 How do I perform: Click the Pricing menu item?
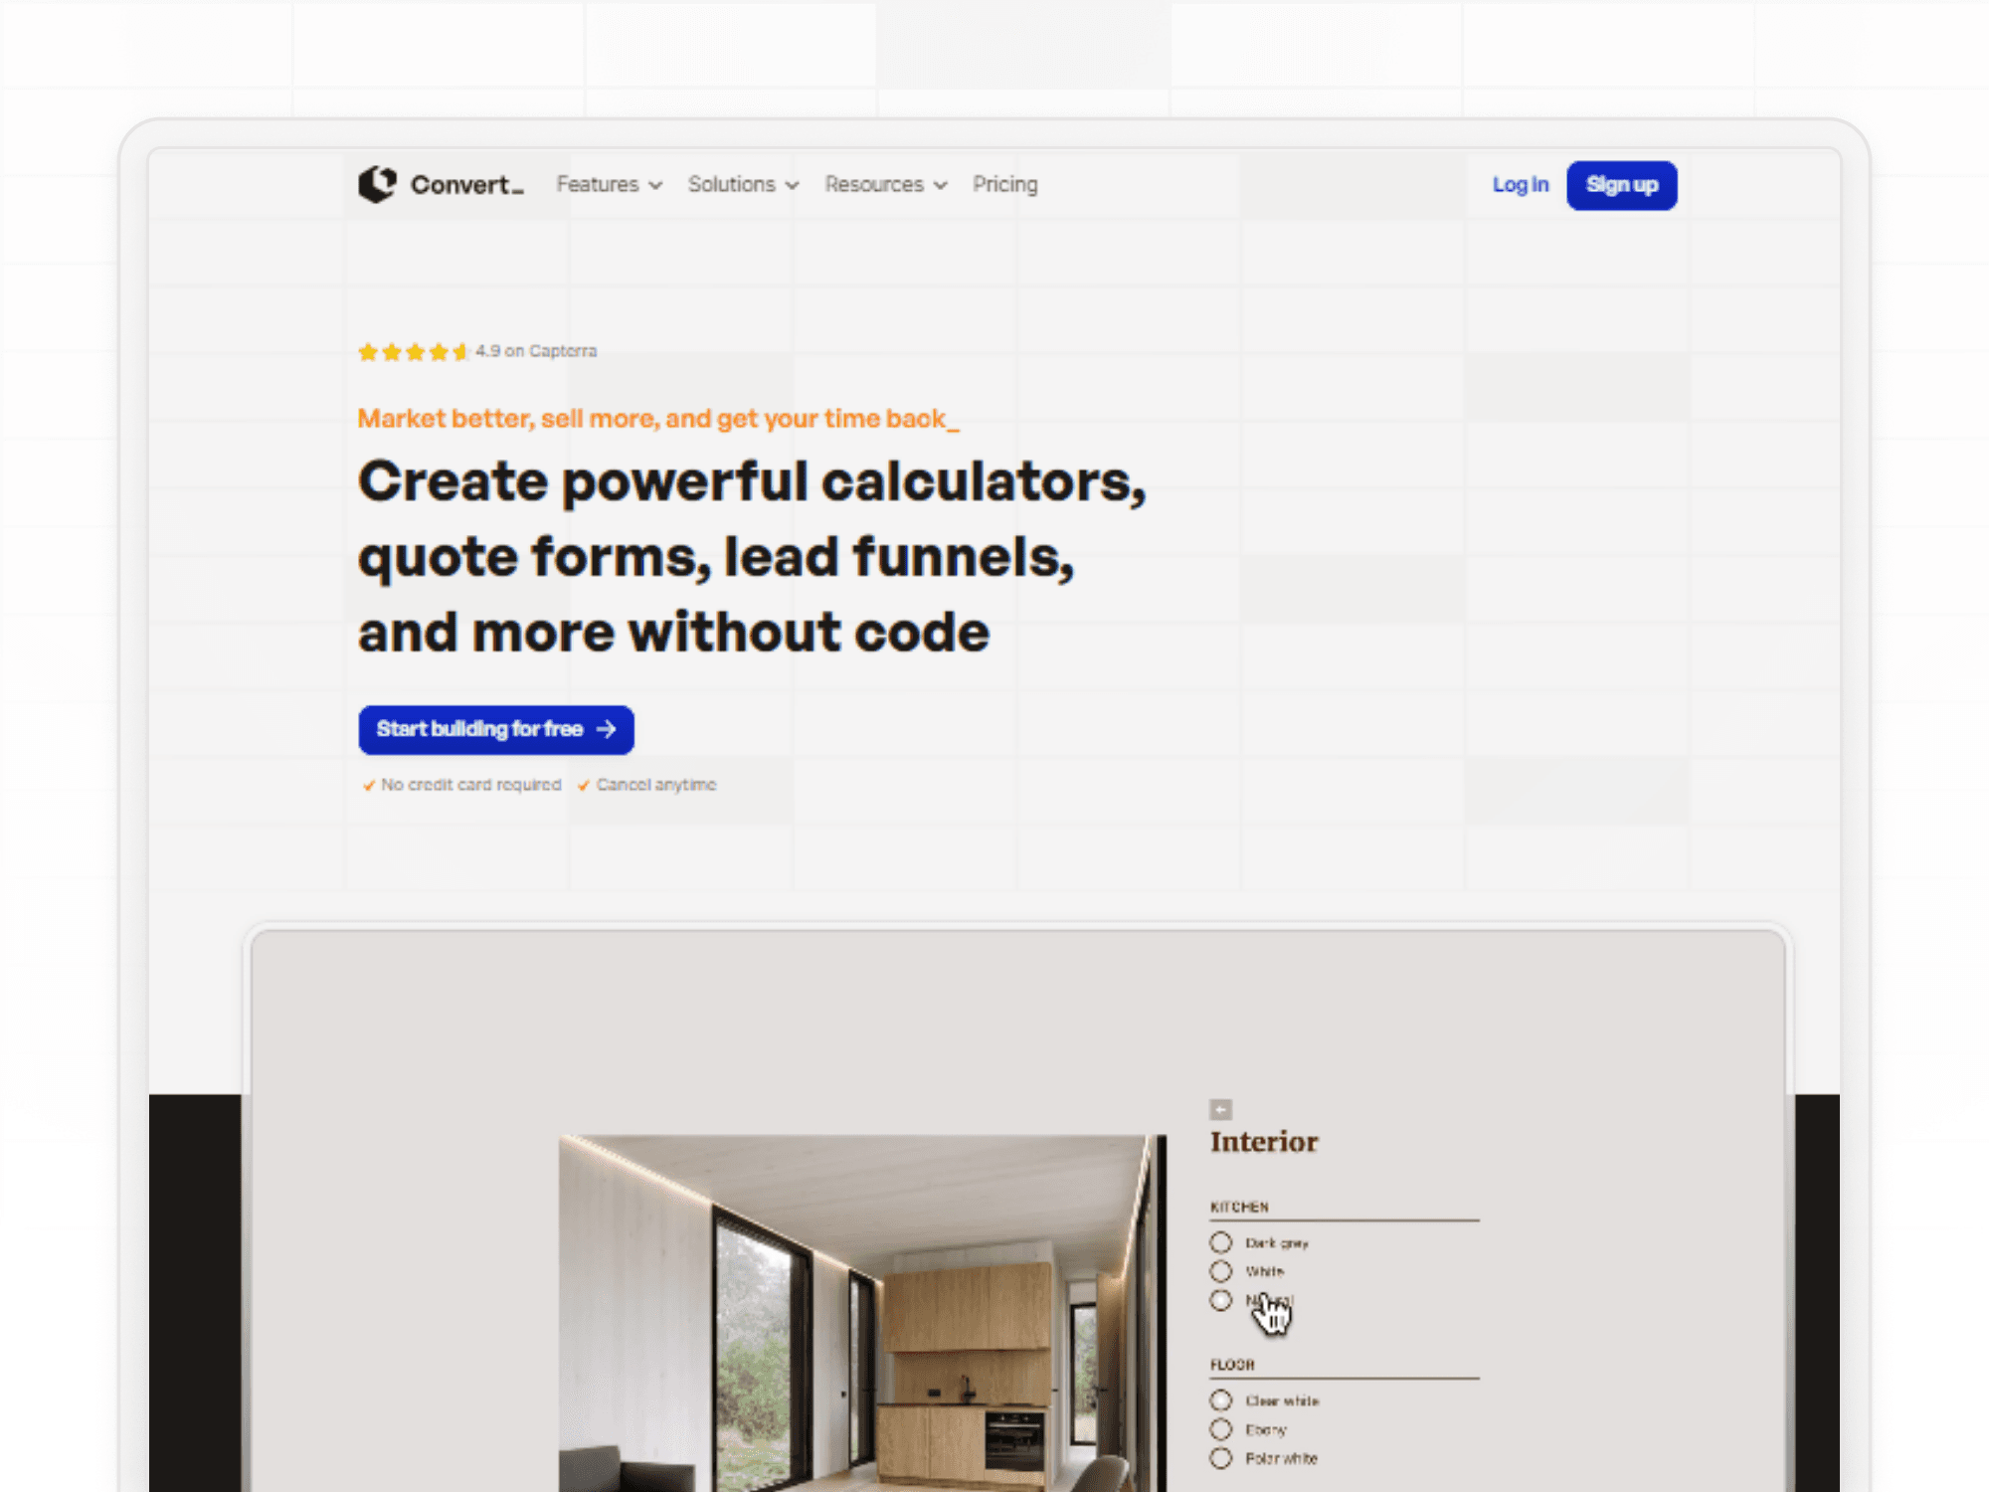click(x=1003, y=185)
